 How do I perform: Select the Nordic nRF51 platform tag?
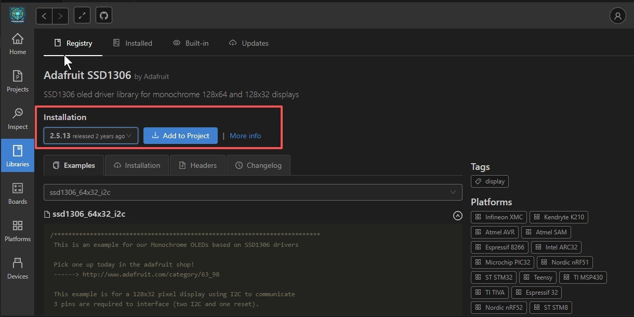coord(565,262)
